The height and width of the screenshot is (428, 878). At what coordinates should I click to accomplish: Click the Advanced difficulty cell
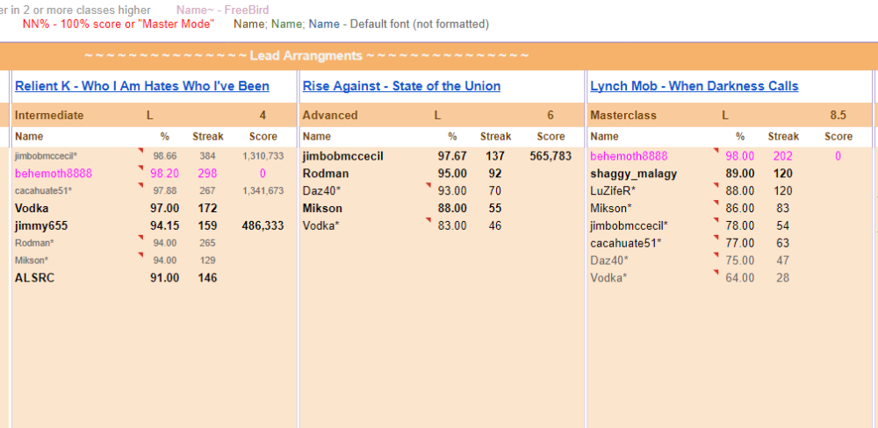coord(330,115)
